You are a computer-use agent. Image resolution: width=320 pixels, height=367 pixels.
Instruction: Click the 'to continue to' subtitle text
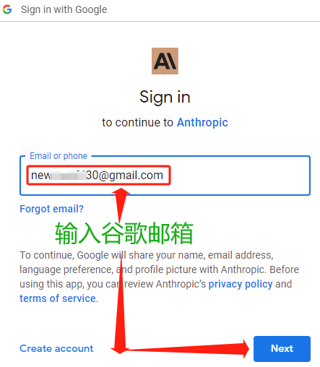pos(137,122)
